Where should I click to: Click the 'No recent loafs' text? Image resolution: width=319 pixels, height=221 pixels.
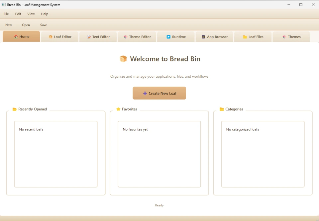coord(31,129)
